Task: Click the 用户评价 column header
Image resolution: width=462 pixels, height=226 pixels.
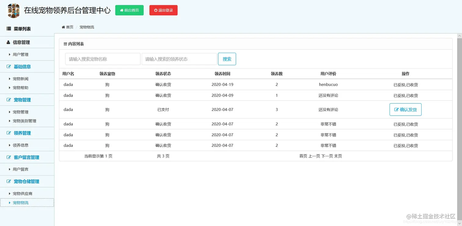Action: [x=328, y=74]
